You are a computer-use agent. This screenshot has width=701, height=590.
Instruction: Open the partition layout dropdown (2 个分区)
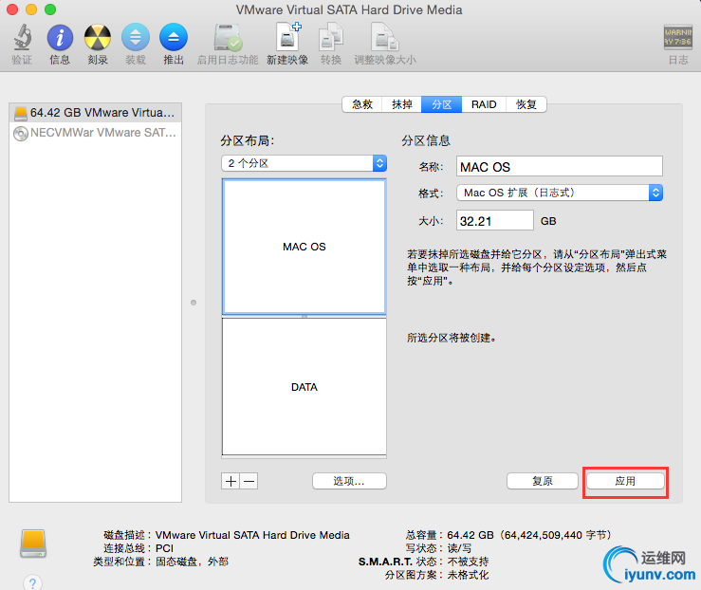point(304,163)
